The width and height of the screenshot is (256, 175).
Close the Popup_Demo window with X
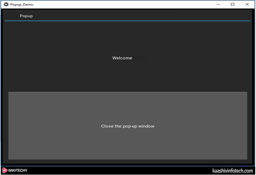tap(247, 5)
